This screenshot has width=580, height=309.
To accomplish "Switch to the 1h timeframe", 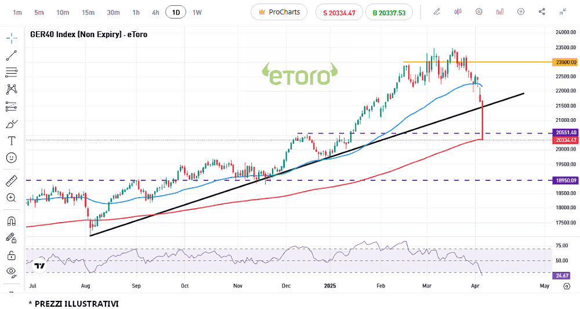I will (136, 13).
